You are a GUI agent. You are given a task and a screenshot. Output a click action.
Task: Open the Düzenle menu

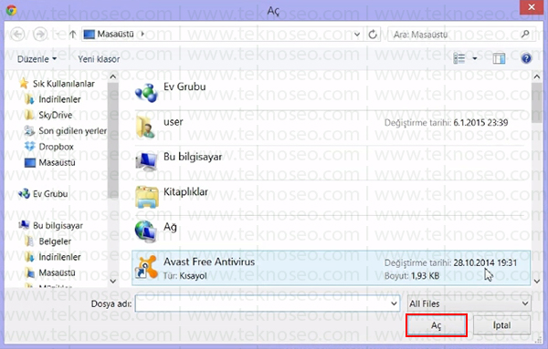(37, 59)
